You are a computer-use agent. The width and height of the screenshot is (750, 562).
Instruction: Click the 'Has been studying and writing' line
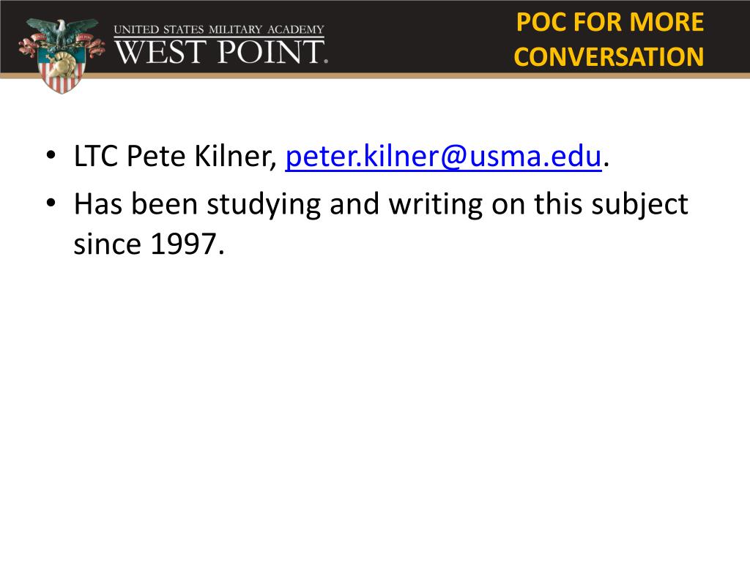pyautogui.click(x=381, y=205)
